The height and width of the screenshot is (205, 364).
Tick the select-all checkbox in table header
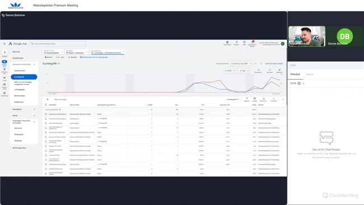click(x=46, y=105)
